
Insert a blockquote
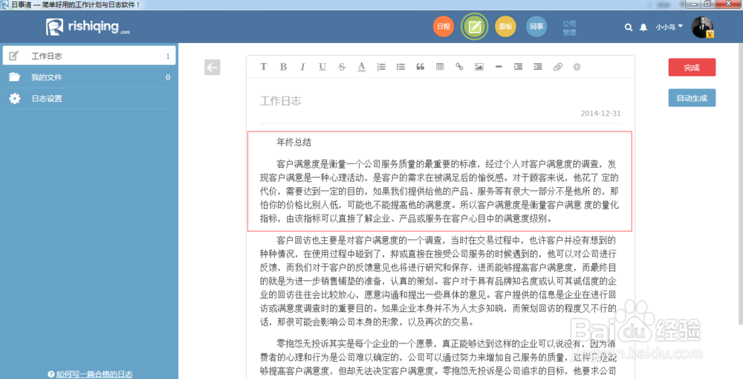tap(421, 67)
